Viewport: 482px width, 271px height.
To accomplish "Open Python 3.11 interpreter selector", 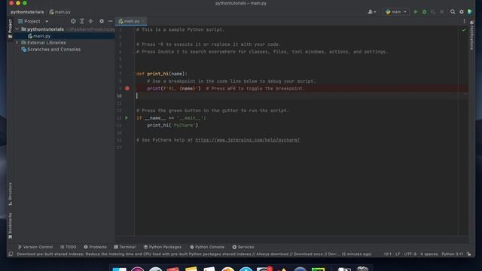I will (452, 254).
